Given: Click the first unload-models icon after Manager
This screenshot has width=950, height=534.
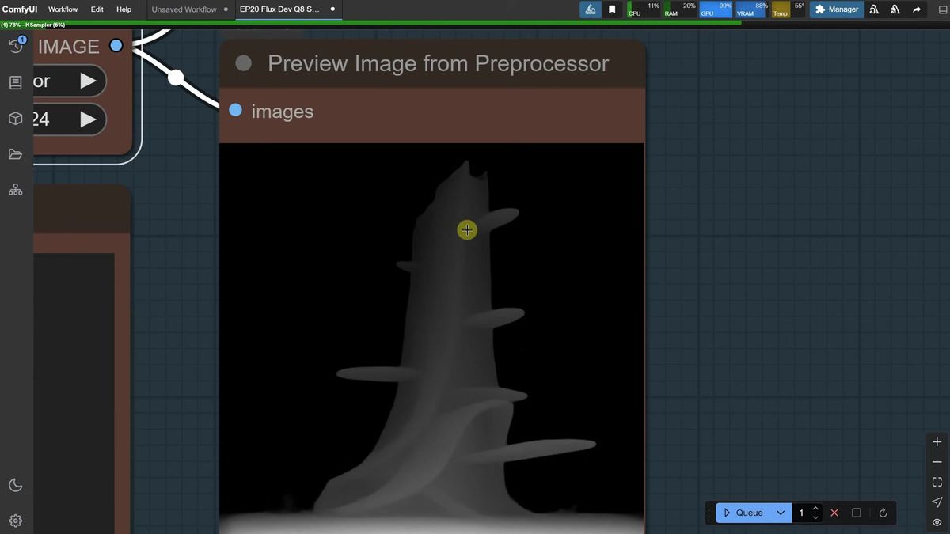Looking at the screenshot, I should tap(874, 9).
